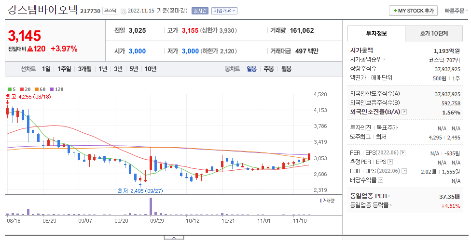Click the 하한가 2,120 lower limit text

[219, 51]
